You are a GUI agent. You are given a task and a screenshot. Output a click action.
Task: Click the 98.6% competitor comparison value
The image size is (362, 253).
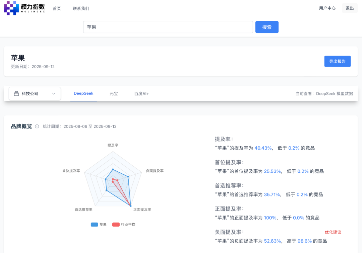pos(305,241)
